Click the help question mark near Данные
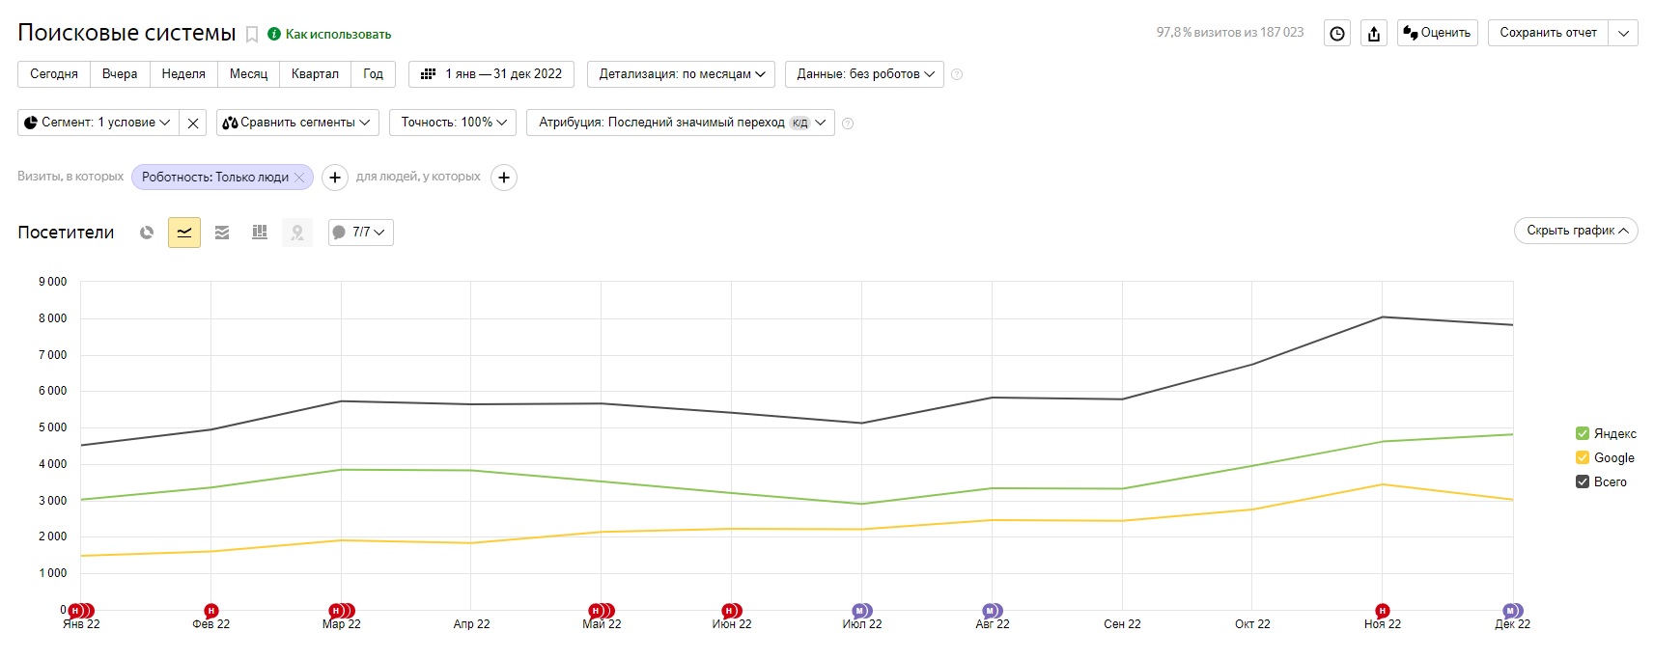 click(957, 74)
